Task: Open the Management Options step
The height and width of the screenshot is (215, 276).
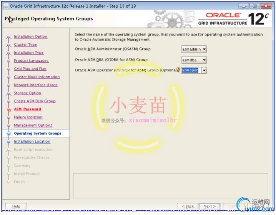Action: (x=33, y=125)
